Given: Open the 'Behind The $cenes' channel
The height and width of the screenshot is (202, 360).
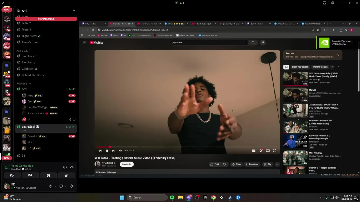Looking at the screenshot, I should pos(46,75).
